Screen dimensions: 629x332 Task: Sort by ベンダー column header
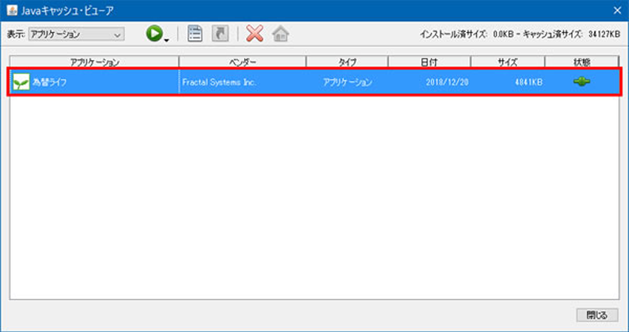coord(242,62)
